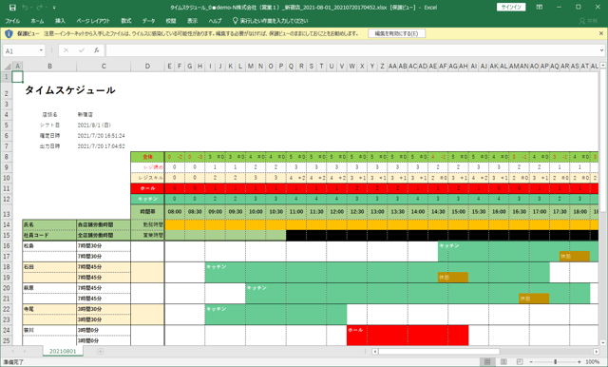Click the 全体 green header cell
This screenshot has width=608, height=367.
(x=147, y=157)
